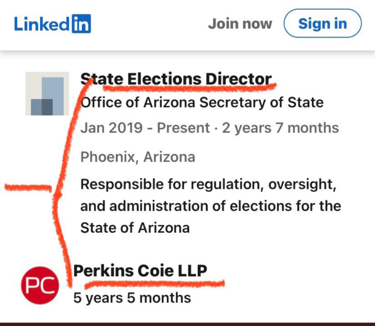Click the red underline beneath Perkins Coie LLP

click(x=155, y=284)
